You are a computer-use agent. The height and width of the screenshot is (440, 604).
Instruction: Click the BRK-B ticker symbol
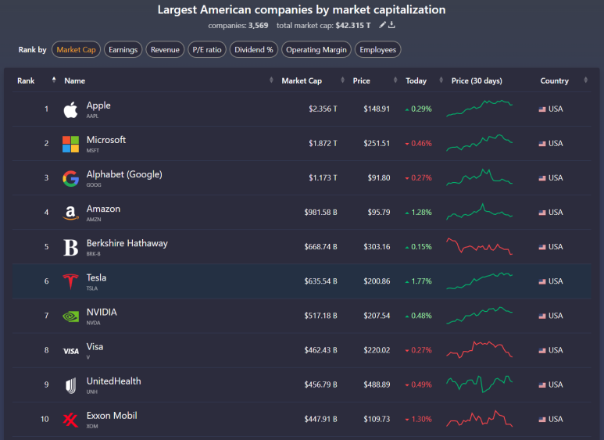tap(93, 254)
